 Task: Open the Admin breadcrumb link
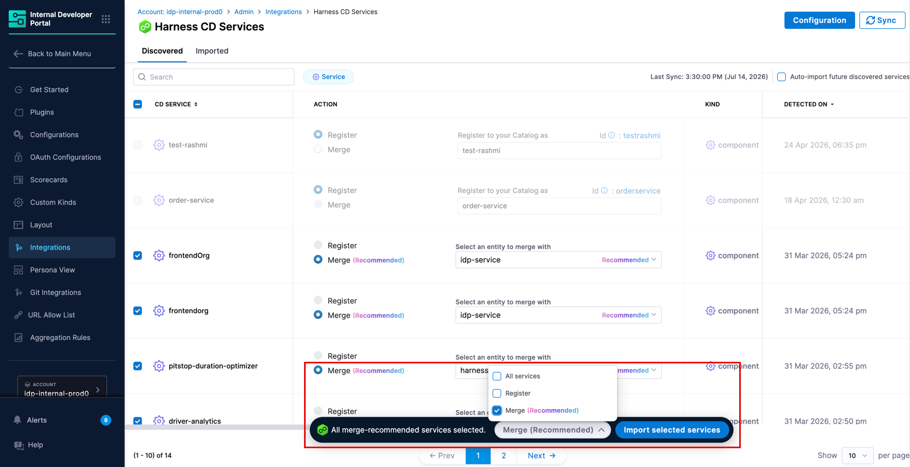[244, 12]
